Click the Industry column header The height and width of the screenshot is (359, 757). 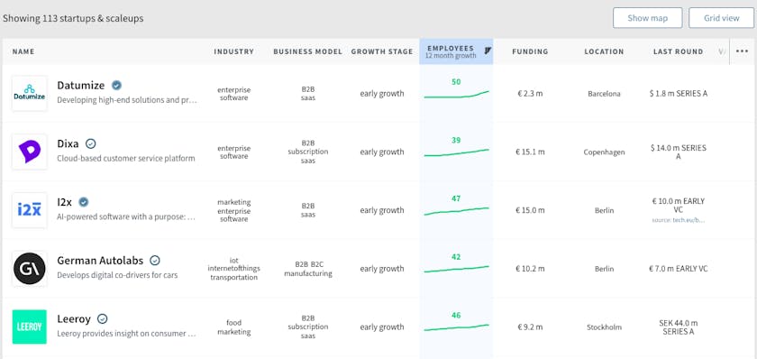(x=233, y=51)
